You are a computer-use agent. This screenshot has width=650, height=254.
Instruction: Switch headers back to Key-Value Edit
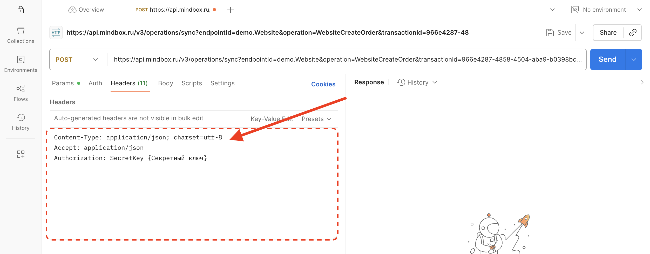point(272,119)
